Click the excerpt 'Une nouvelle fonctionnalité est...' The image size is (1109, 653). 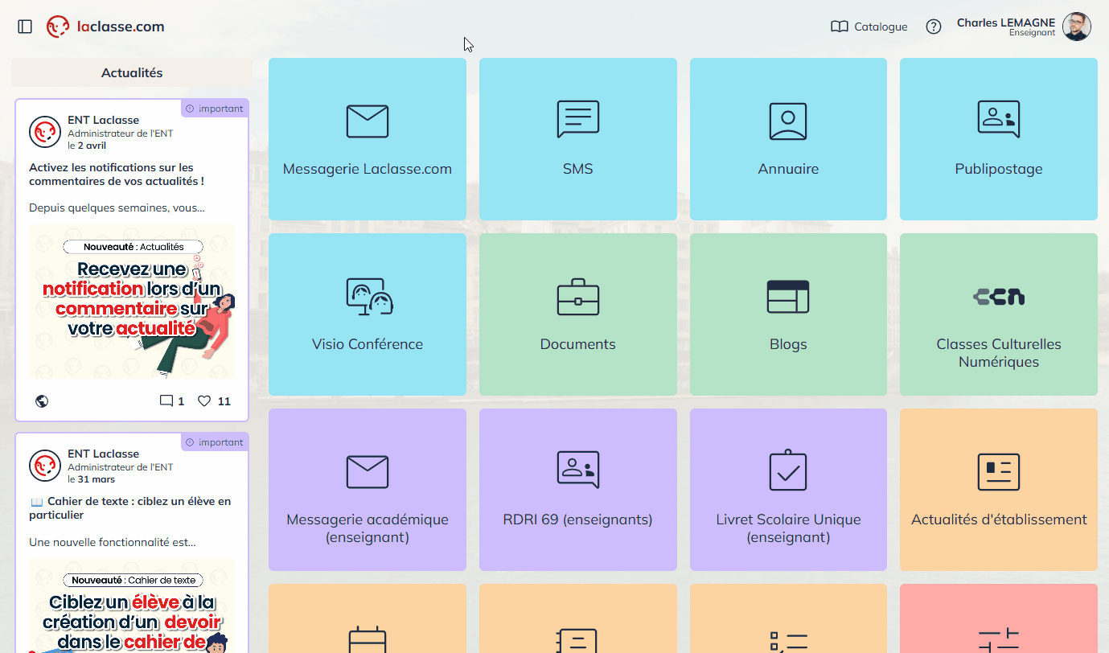(113, 542)
